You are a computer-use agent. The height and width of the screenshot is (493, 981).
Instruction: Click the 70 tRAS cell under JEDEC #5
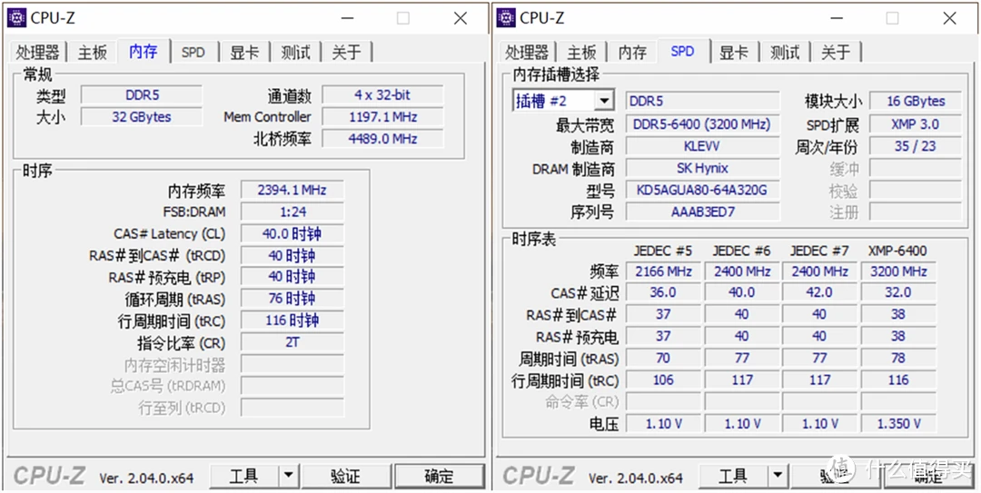663,358
